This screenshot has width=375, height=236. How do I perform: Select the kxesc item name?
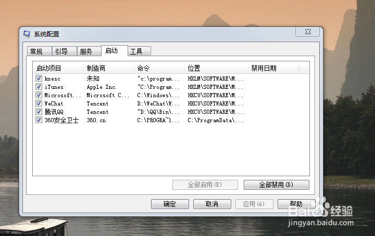tap(53, 78)
